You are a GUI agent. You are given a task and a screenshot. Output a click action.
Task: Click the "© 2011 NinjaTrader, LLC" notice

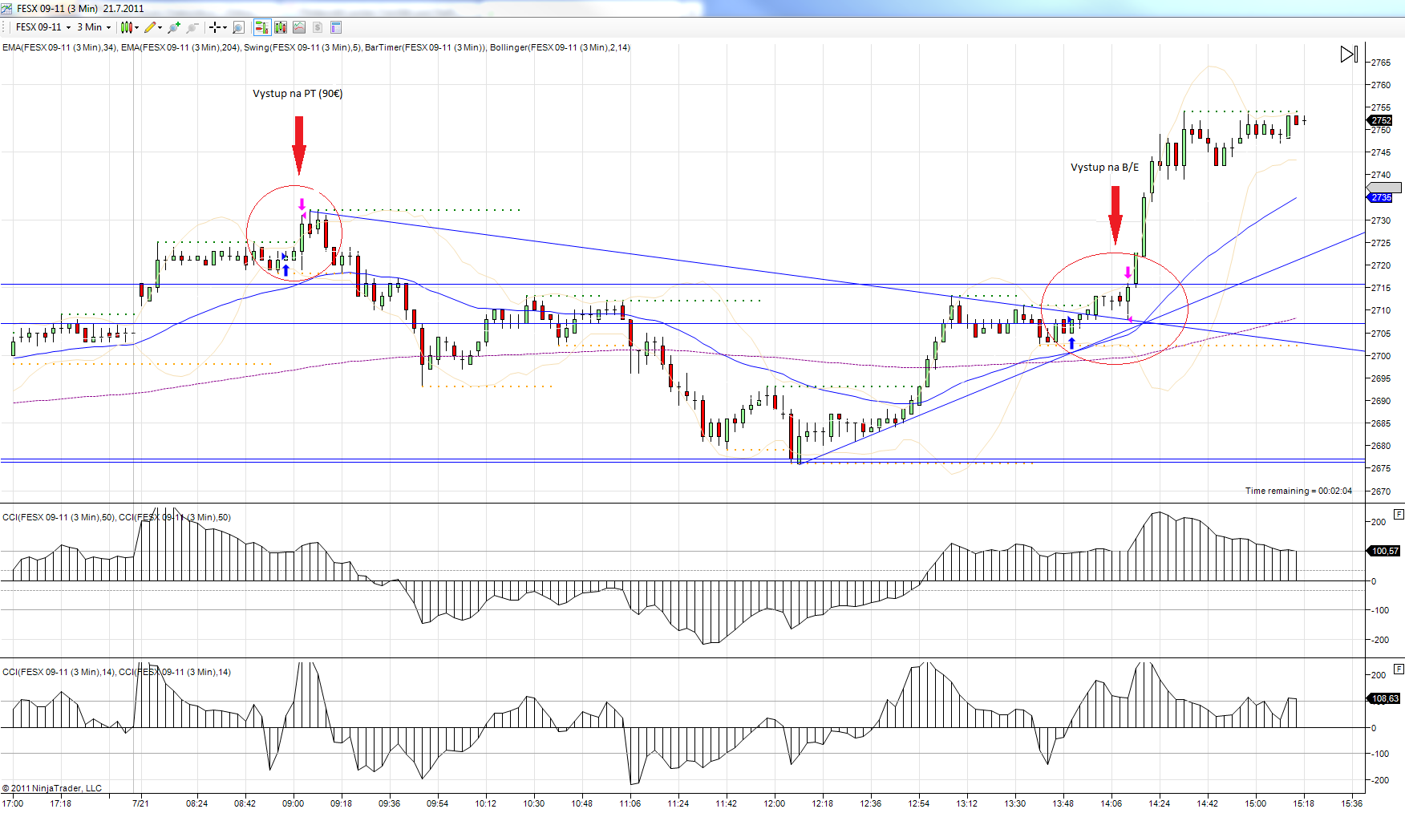[x=52, y=788]
